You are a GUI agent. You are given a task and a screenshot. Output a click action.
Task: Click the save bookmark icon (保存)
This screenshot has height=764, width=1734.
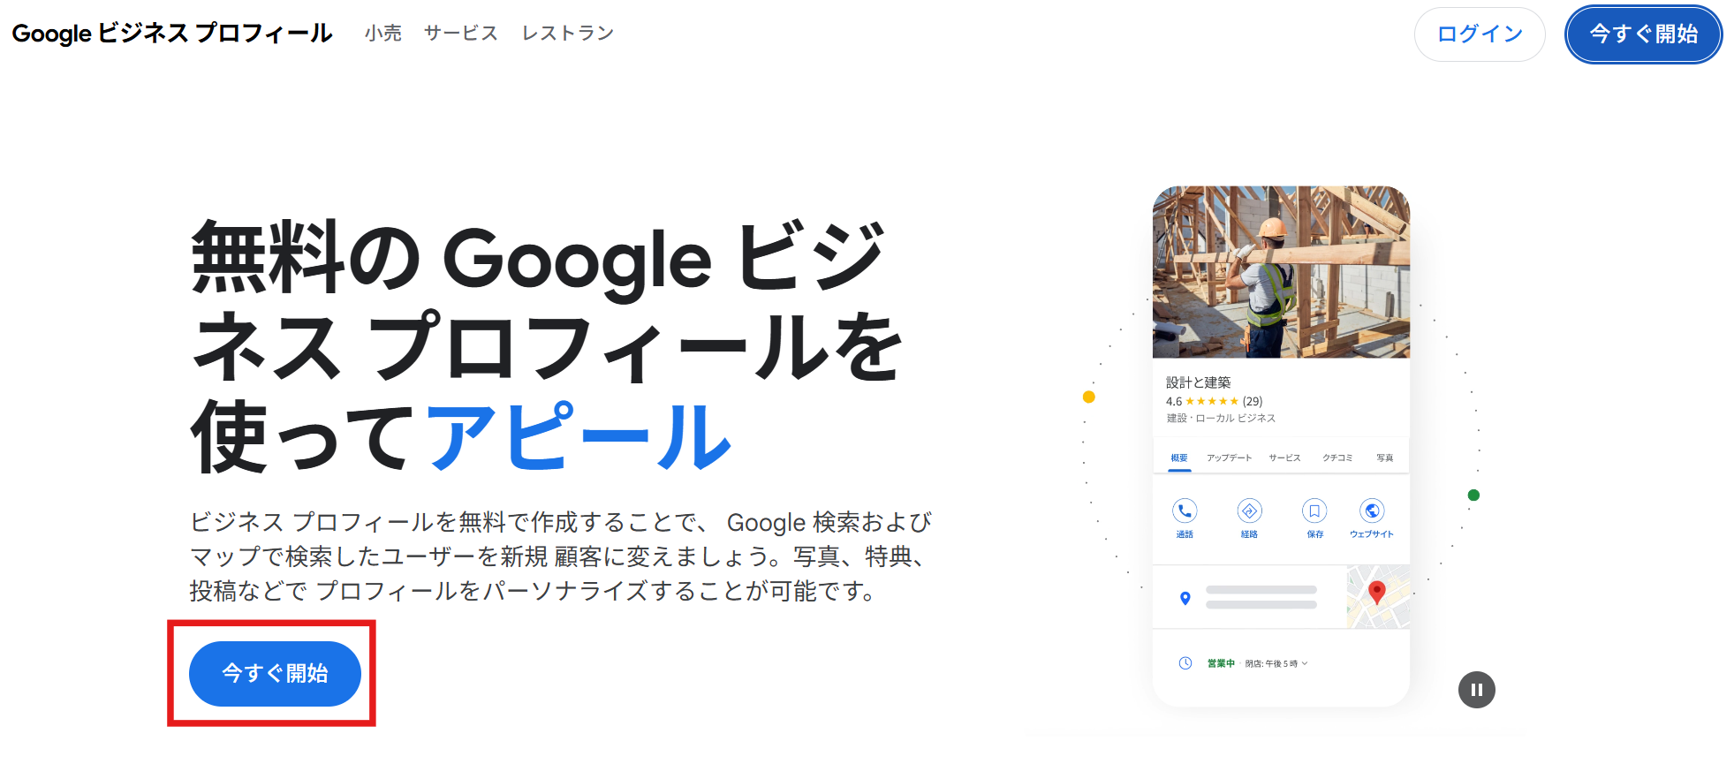(1314, 511)
